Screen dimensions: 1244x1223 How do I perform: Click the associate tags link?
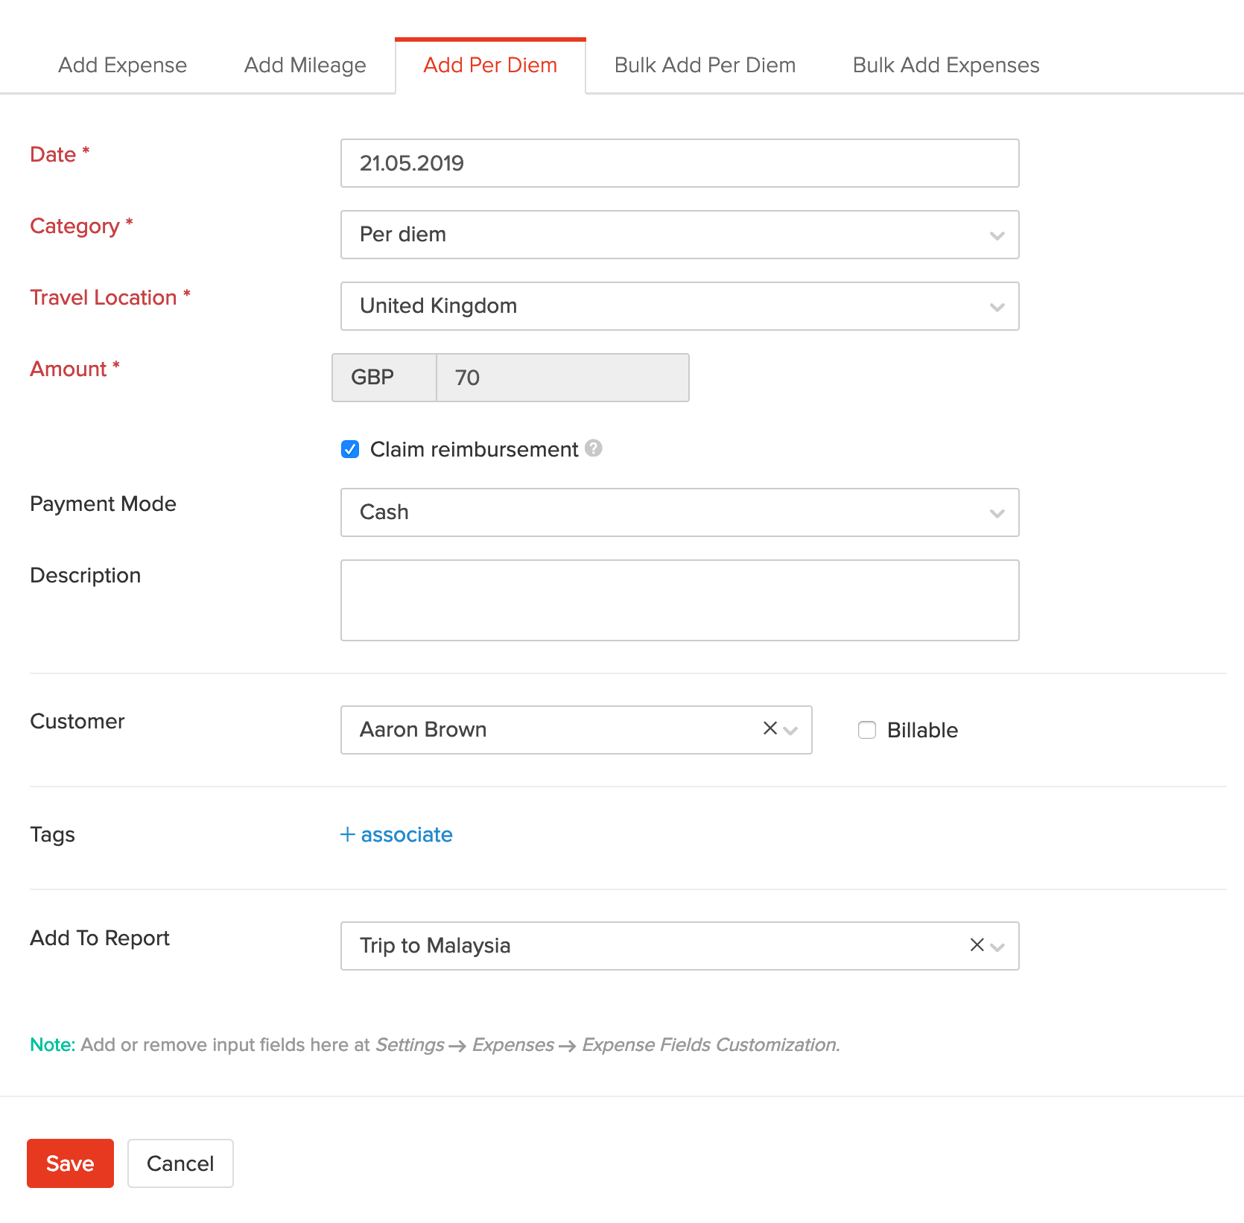click(406, 834)
